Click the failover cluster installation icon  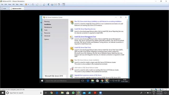(x=72, y=61)
